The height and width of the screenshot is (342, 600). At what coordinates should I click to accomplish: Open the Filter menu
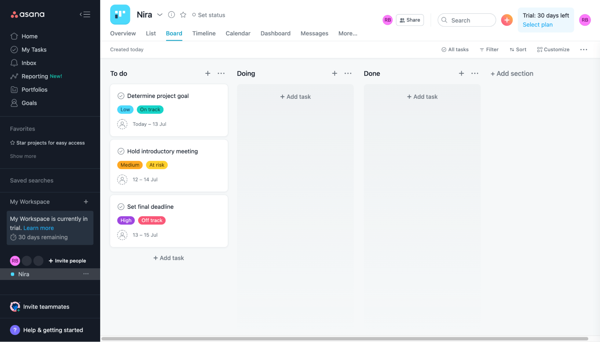489,50
